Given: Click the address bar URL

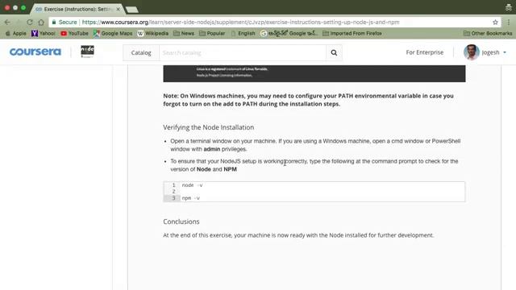Looking at the screenshot, I should tap(240, 22).
